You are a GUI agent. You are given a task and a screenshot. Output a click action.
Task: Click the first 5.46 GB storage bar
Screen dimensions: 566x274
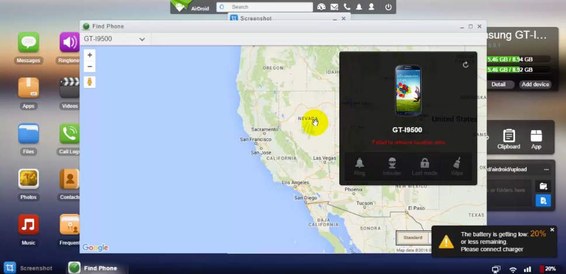(x=519, y=59)
